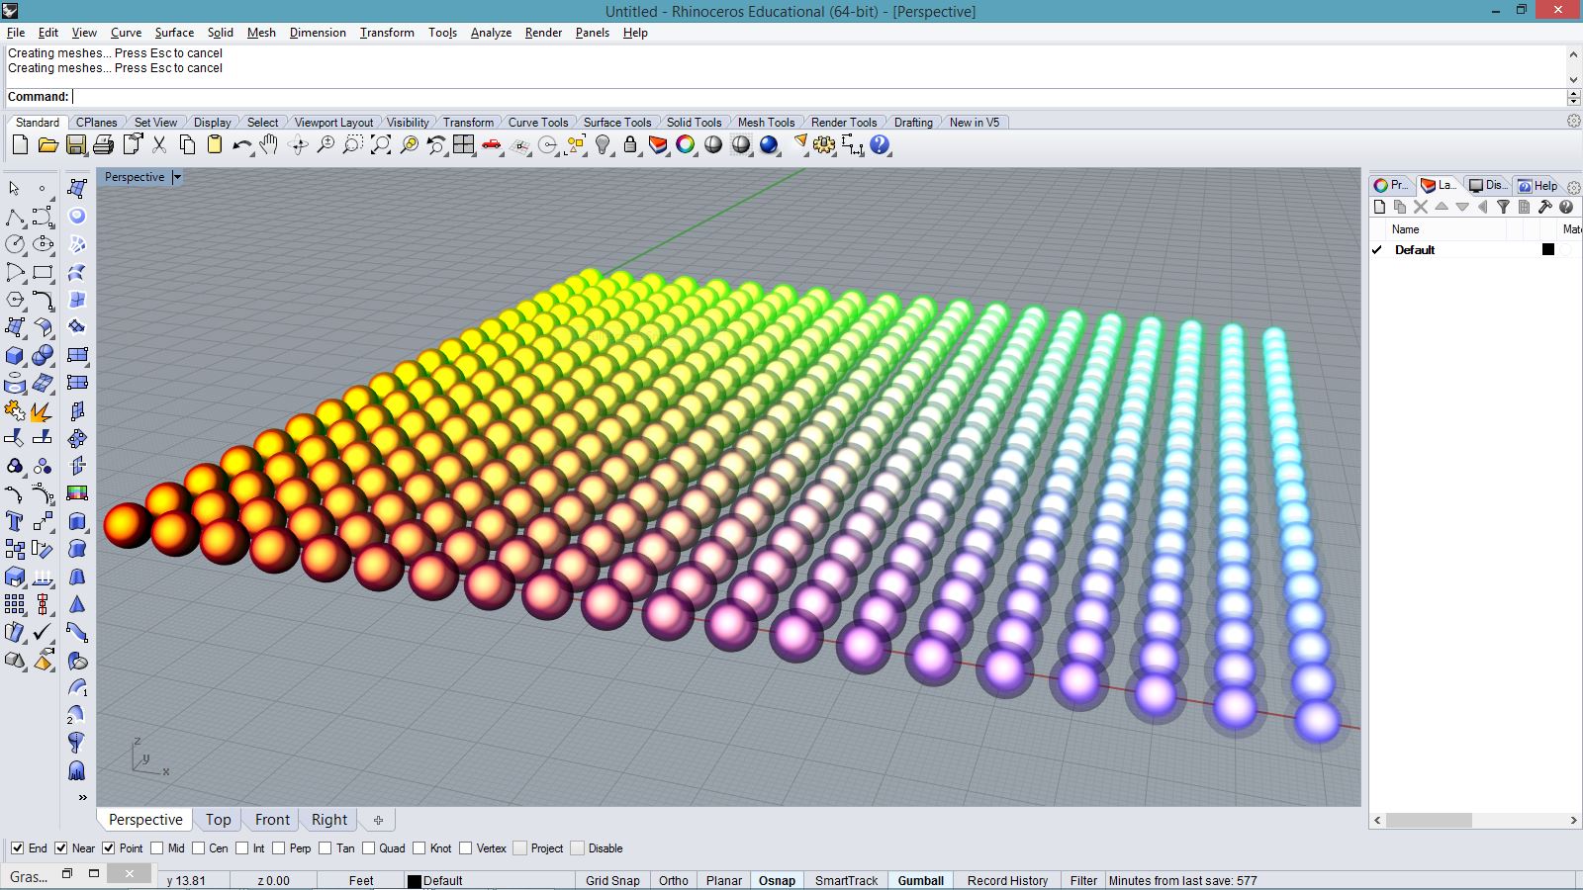This screenshot has height=890, width=1583.
Task: Click the four-viewport layout icon
Action: [464, 145]
